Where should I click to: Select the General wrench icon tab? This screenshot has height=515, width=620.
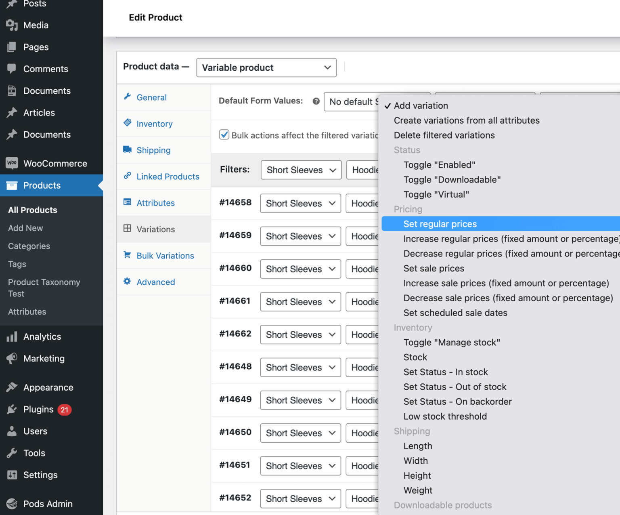(127, 97)
